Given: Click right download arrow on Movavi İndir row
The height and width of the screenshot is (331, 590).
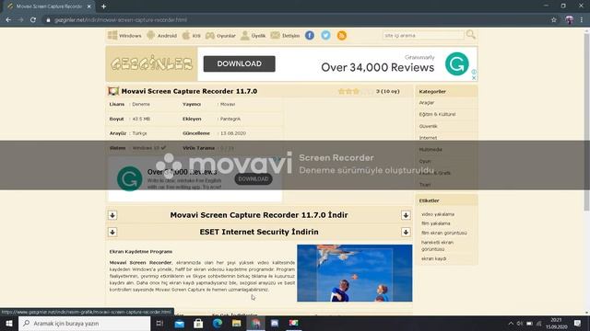Looking at the screenshot, I should pos(406,215).
